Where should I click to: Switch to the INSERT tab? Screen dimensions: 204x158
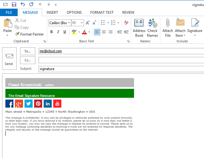pyautogui.click(x=52, y=12)
